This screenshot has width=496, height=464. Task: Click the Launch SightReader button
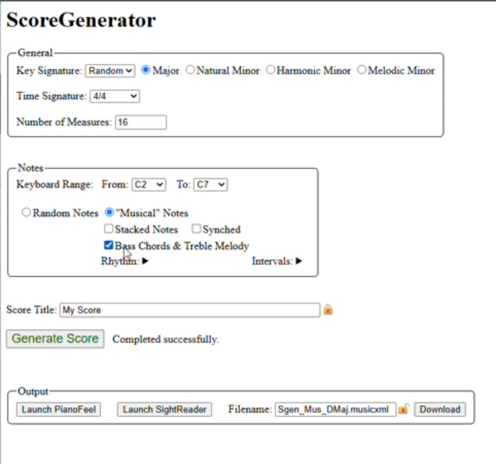165,409
